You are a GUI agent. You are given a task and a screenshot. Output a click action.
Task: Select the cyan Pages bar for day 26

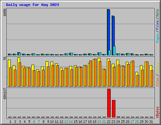pos(128,54)
